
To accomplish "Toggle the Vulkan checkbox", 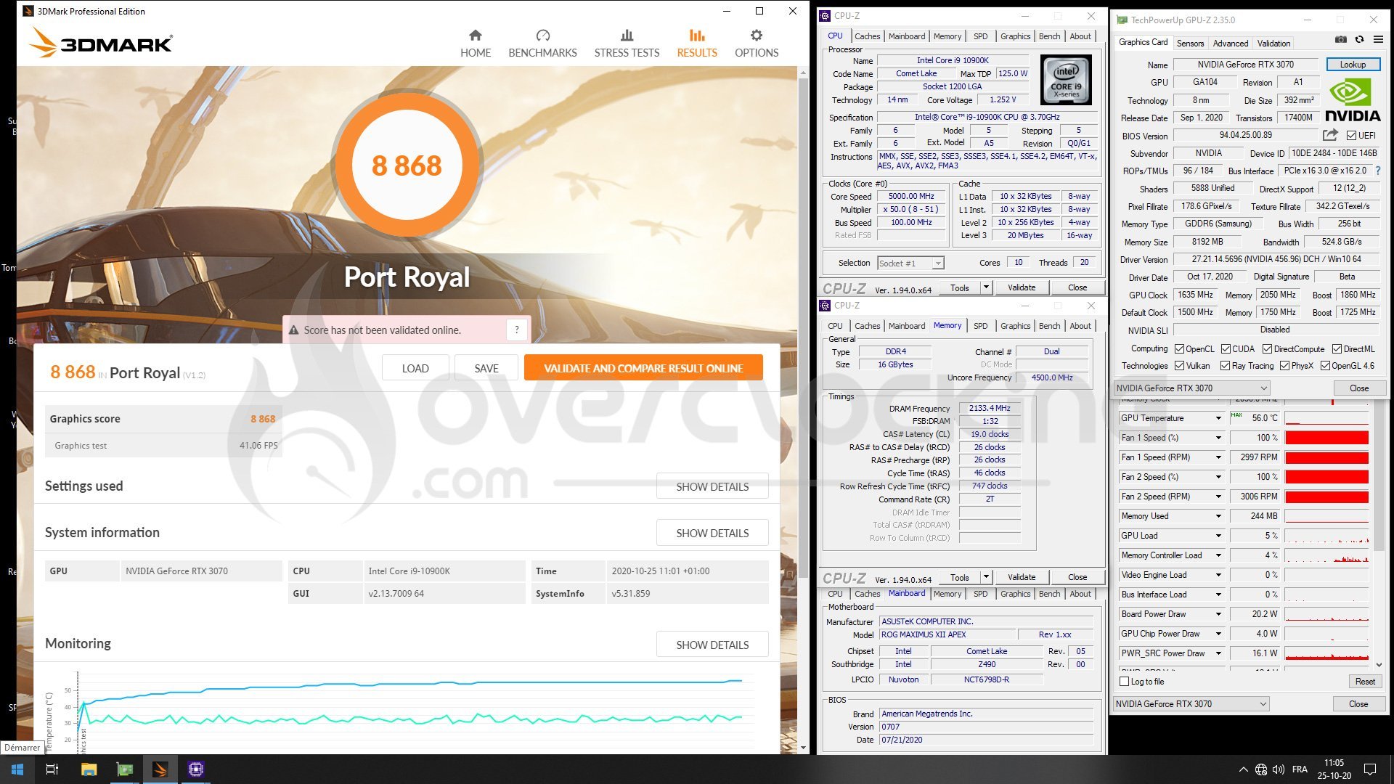I will (x=1179, y=366).
